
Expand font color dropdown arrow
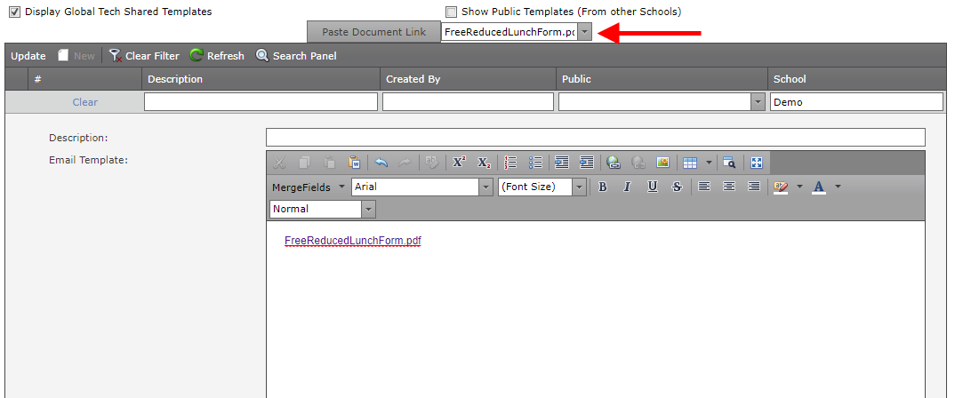[x=838, y=187]
